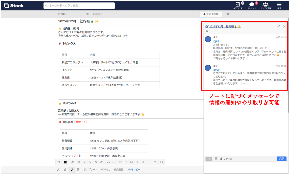Copy the note URL via URLをコピー
290x175 pixels.
(x=134, y=169)
